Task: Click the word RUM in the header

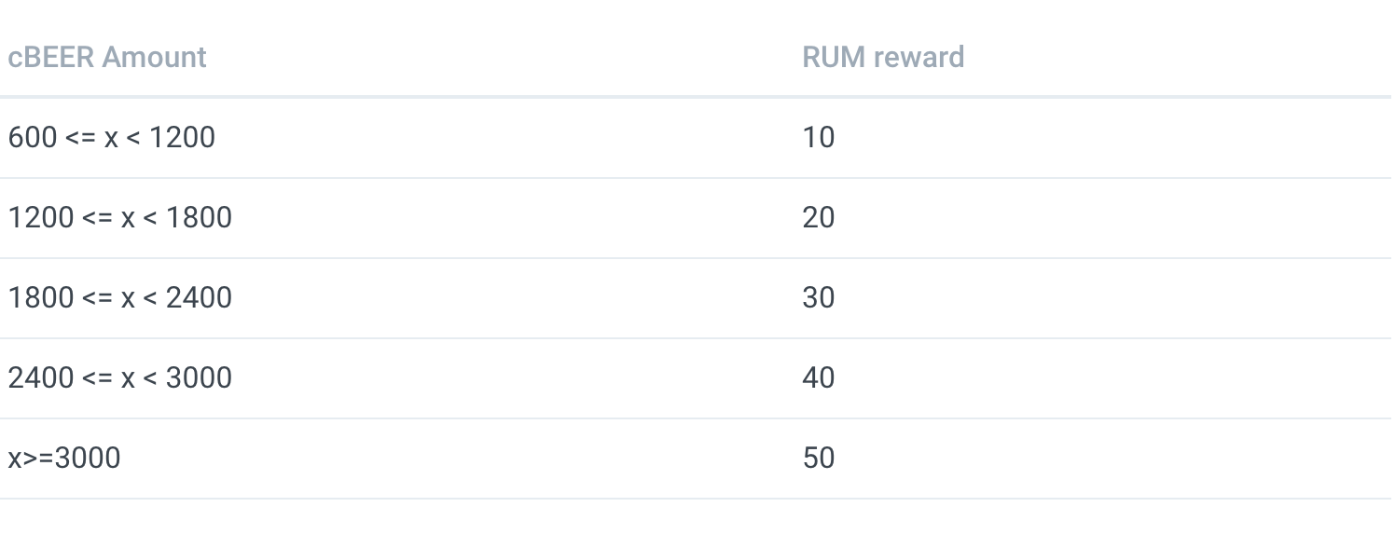Action: point(835,58)
